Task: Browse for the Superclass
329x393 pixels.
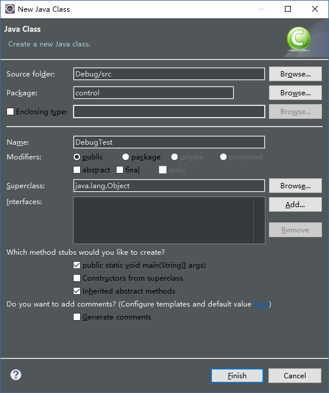Action: click(295, 186)
